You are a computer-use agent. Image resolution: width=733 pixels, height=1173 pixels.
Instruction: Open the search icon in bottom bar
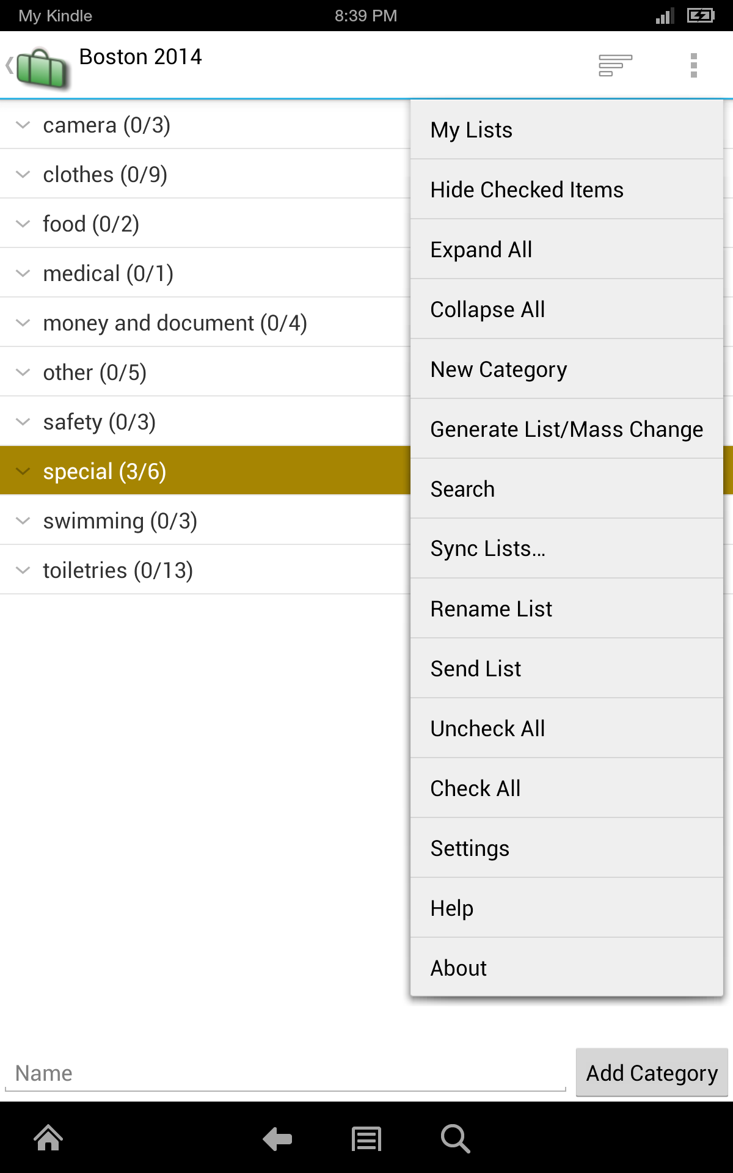[x=455, y=1138]
